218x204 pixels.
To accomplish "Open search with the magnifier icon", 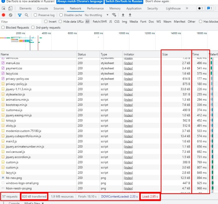I will pyautogui.click(x=26, y=15).
